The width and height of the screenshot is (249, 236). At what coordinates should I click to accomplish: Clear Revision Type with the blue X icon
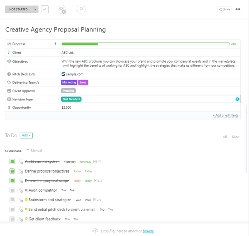pos(237,99)
